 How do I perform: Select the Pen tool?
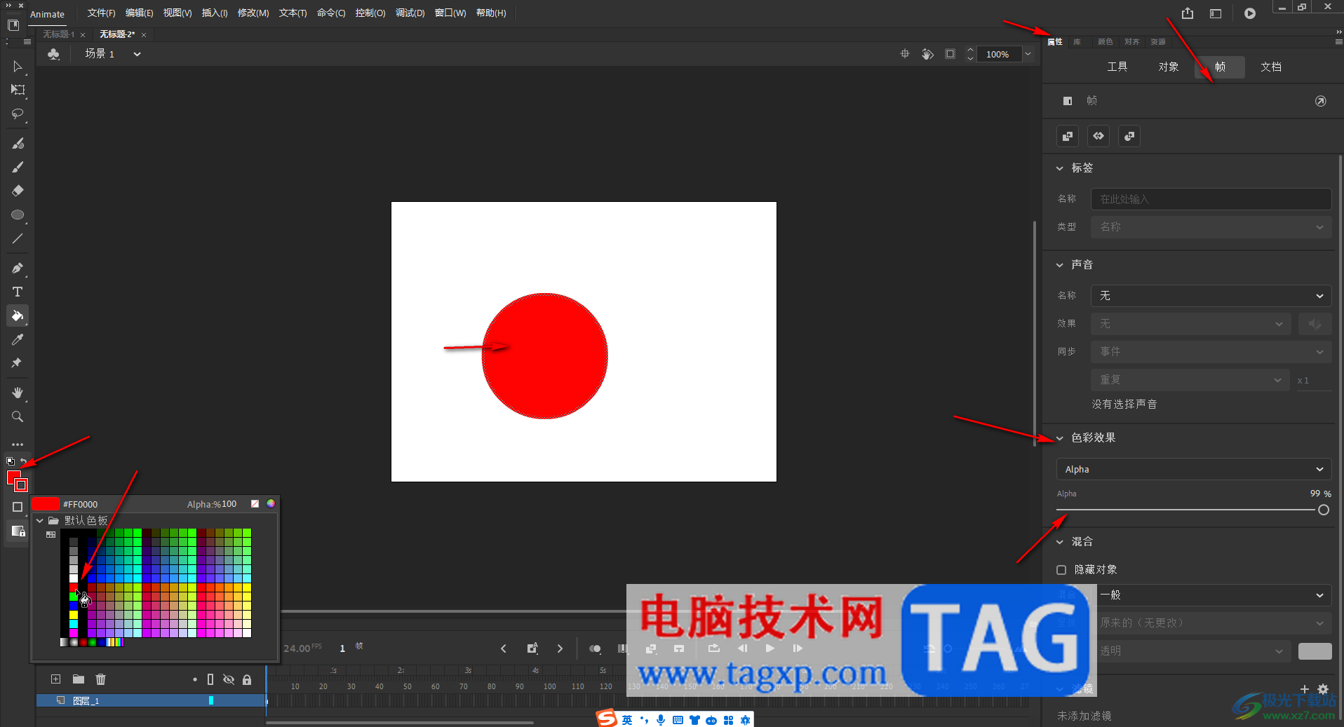18,268
